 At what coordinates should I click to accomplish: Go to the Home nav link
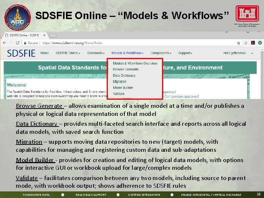coord(44,53)
